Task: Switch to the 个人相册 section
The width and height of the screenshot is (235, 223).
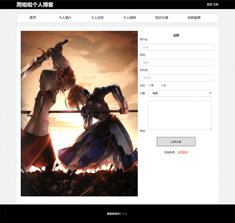Action: tap(129, 18)
